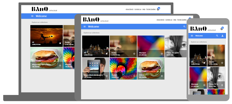This screenshot has height=104, width=232.
Task: Open Images collection tile on tablet
Action: 123,69
